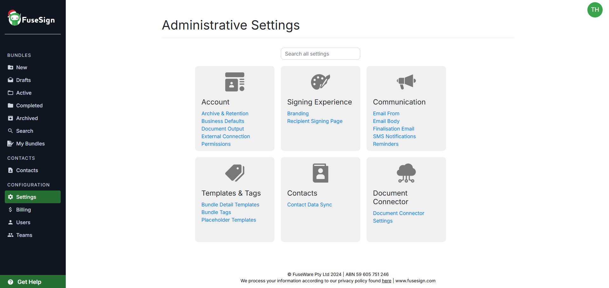Open Email From settings
Viewport: 609px width, 288px height.
(386, 113)
